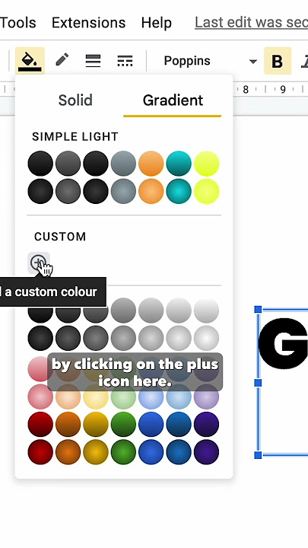Click the text box top-left selection handle
This screenshot has height=548, width=308.
point(258,309)
